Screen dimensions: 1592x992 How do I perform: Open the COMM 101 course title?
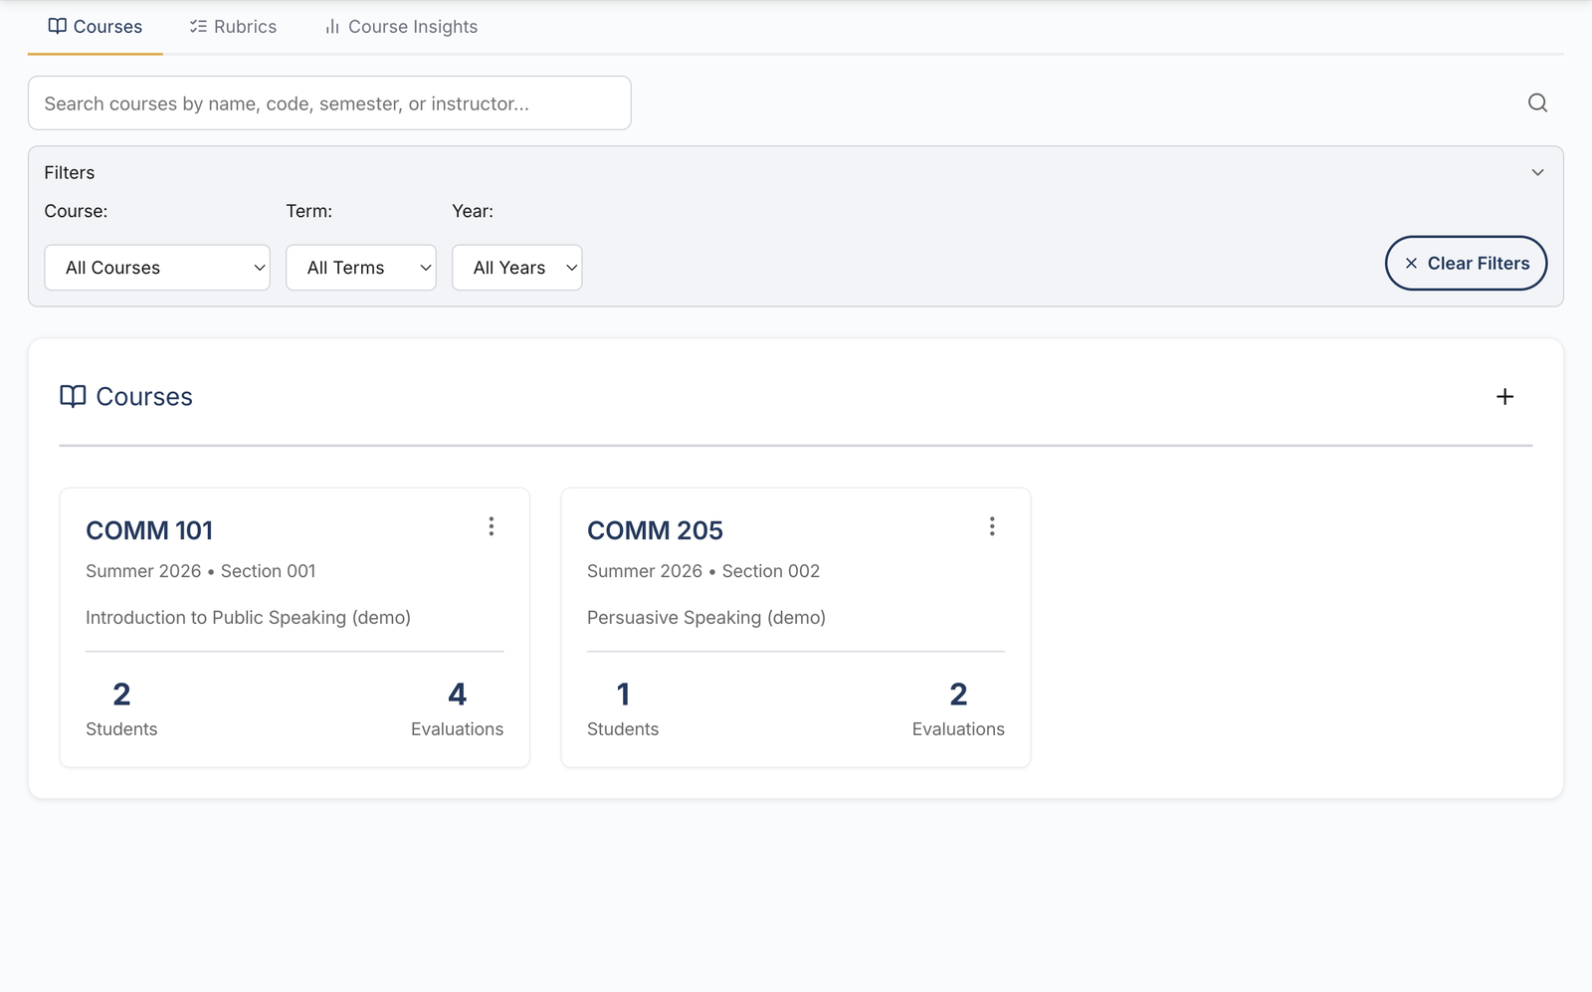[149, 530]
